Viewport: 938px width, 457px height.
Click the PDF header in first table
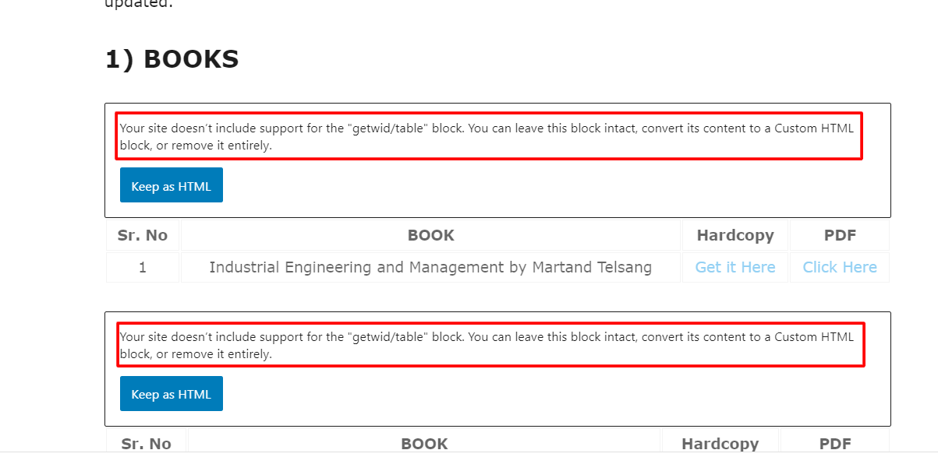pos(840,235)
